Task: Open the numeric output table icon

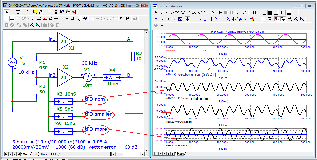Action: tap(263, 19)
